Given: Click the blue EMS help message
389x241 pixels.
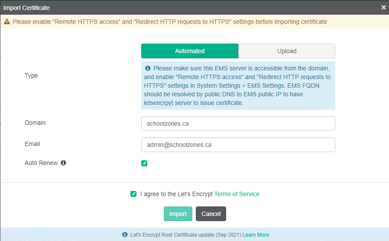Looking at the screenshot, I should click(x=238, y=86).
